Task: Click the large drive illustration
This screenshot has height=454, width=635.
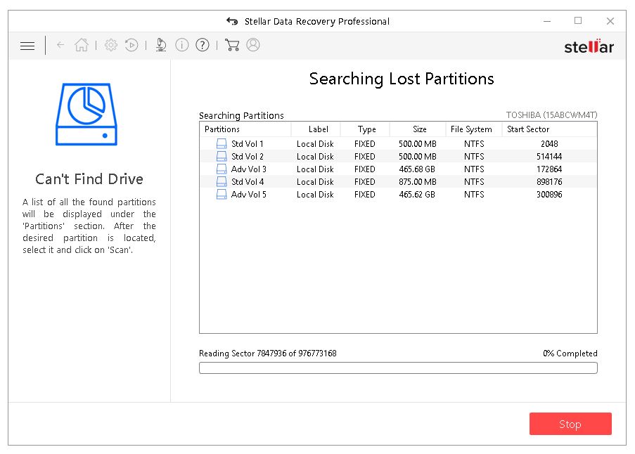Action: pyautogui.click(x=86, y=114)
